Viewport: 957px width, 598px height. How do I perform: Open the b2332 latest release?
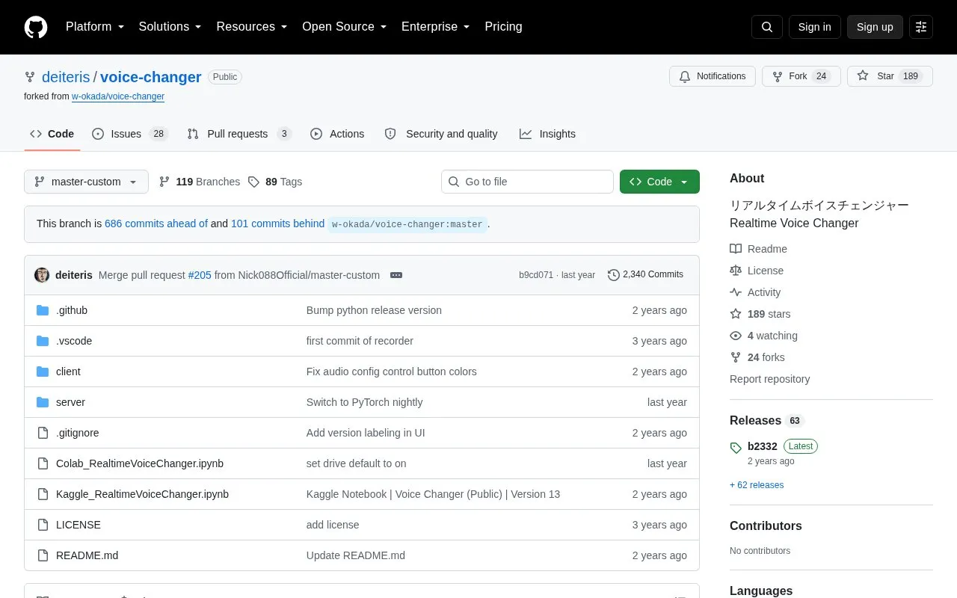point(763,446)
